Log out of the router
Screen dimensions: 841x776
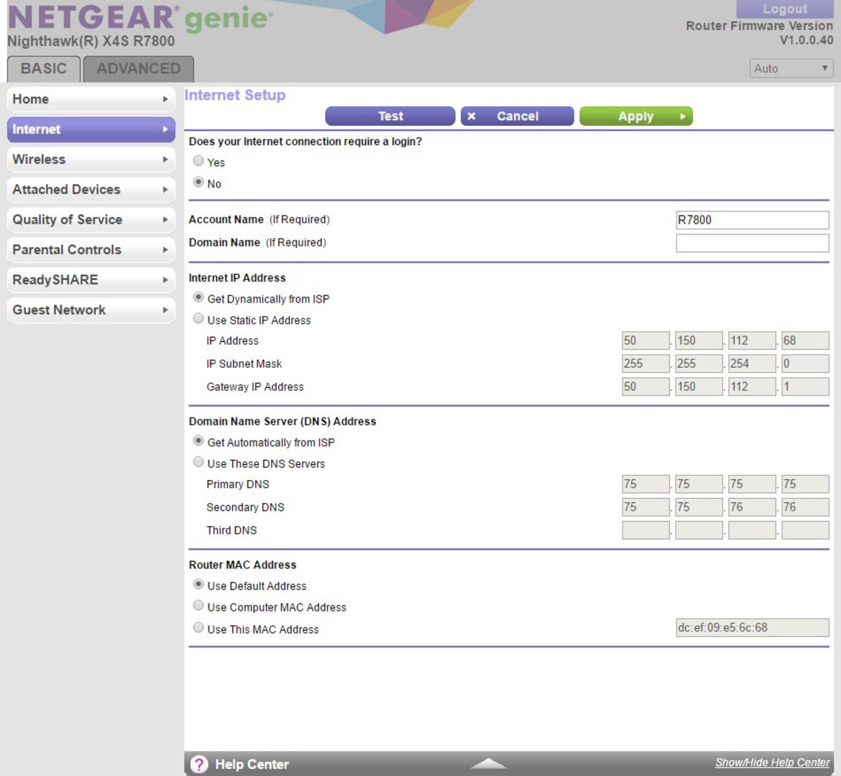(785, 9)
